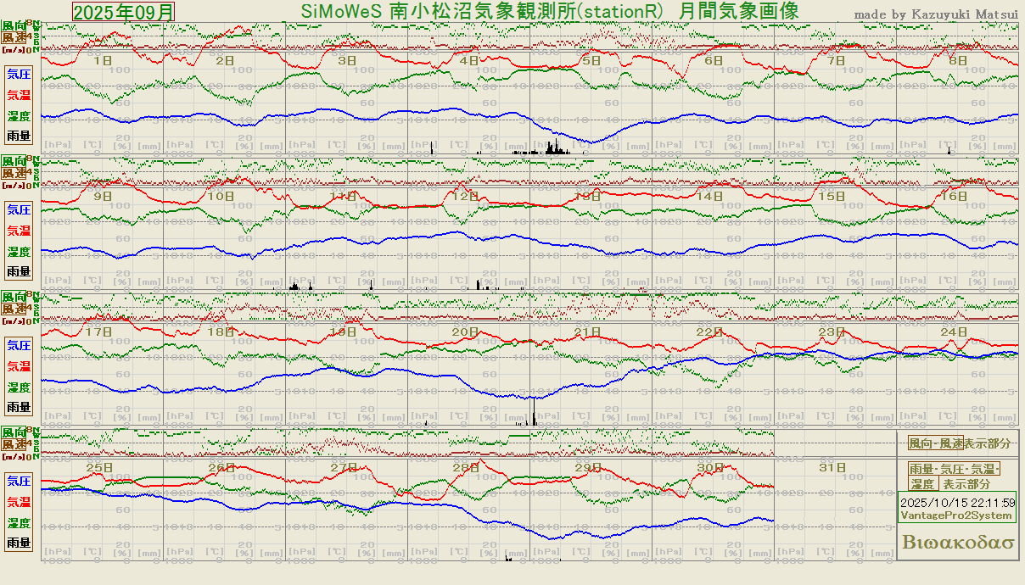Click the 2025年09月 month label
1025x585 pixels.
[x=124, y=12]
